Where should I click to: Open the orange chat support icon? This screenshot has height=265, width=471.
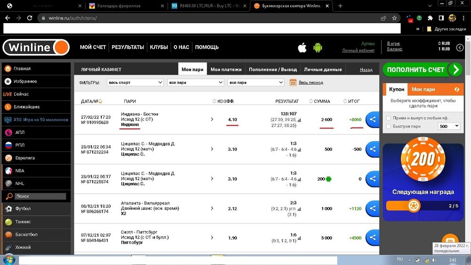pos(450,240)
